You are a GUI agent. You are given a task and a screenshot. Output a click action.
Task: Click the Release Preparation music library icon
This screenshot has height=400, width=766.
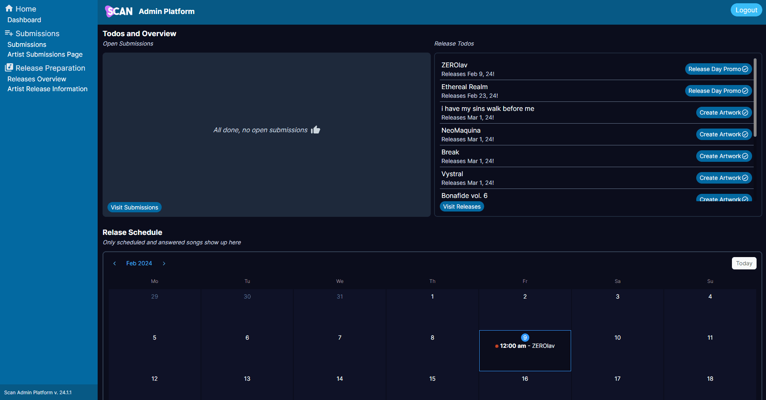9,67
